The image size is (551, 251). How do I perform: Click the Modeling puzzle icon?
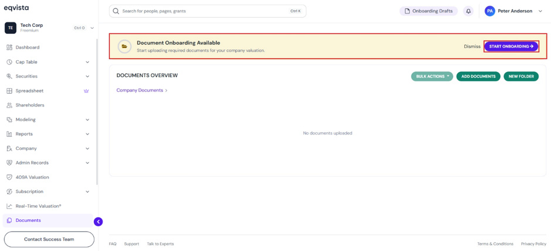click(x=9, y=119)
